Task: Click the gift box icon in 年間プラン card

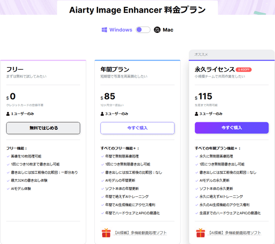Action: pyautogui.click(x=106, y=233)
